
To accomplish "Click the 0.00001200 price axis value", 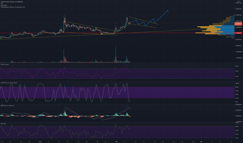I will [x=239, y=15].
